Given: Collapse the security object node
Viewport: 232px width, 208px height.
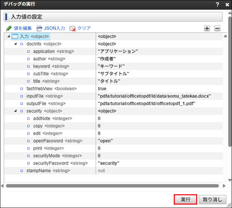Looking at the screenshot, I should (15, 111).
